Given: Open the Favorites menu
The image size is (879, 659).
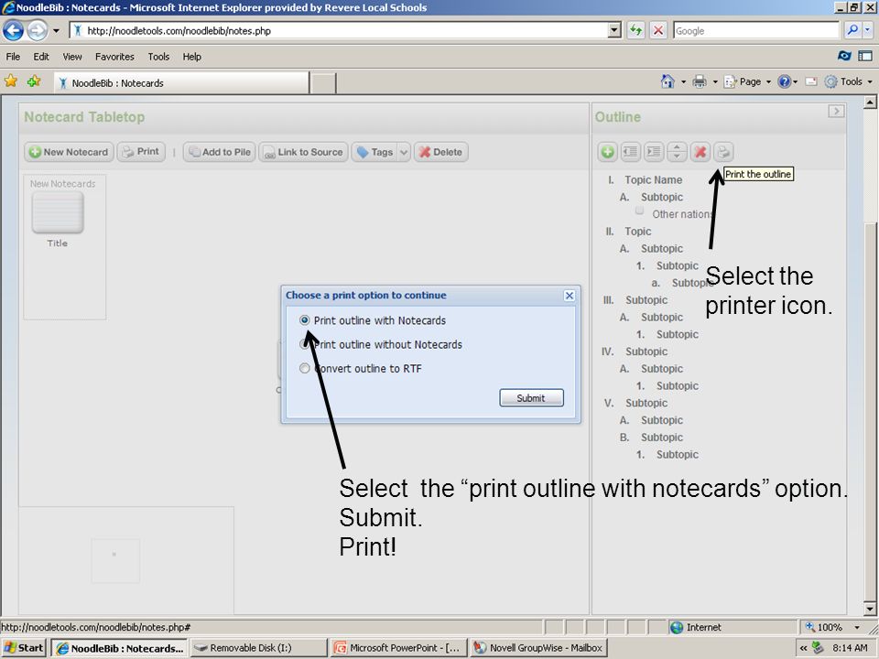Looking at the screenshot, I should (114, 57).
